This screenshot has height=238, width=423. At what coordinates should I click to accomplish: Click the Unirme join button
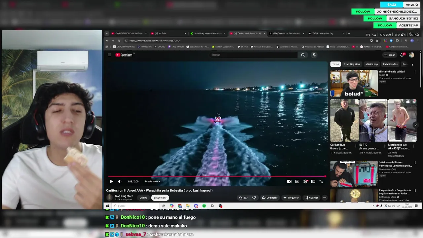pyautogui.click(x=143, y=198)
